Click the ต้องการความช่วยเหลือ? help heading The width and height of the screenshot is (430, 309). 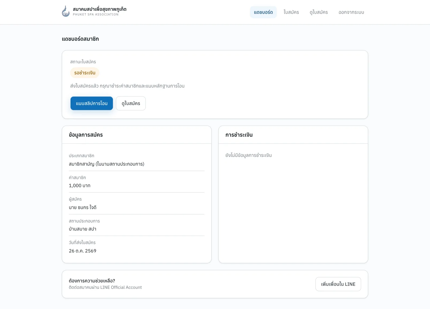tap(92, 281)
